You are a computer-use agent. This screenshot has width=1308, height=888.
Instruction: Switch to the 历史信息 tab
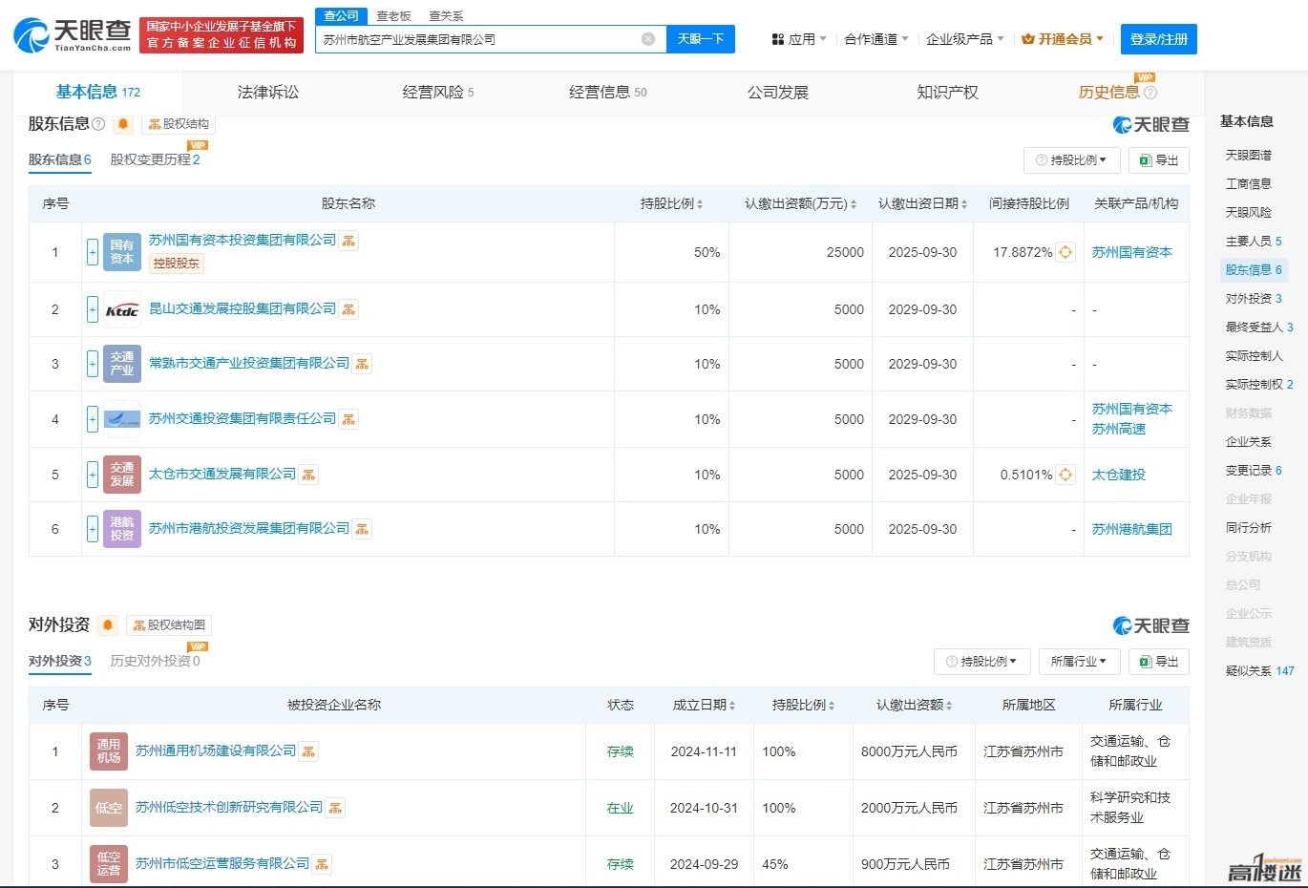pos(1109,93)
